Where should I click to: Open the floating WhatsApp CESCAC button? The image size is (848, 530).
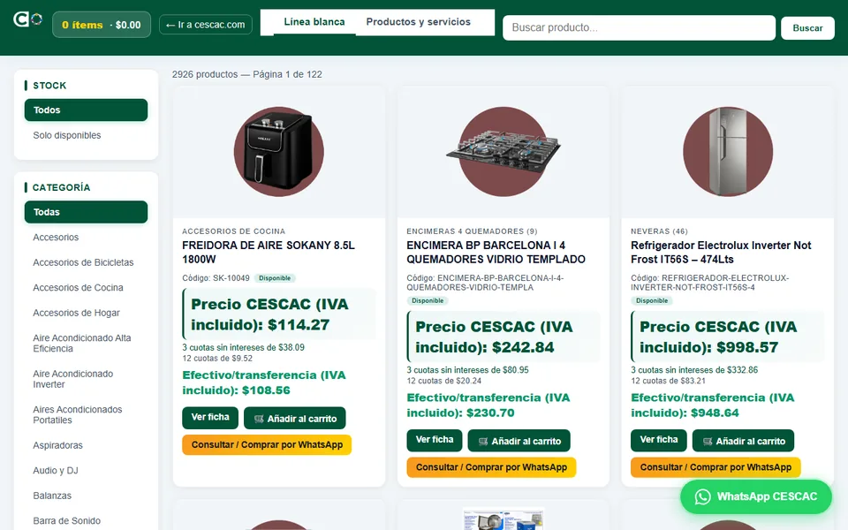[x=756, y=496]
